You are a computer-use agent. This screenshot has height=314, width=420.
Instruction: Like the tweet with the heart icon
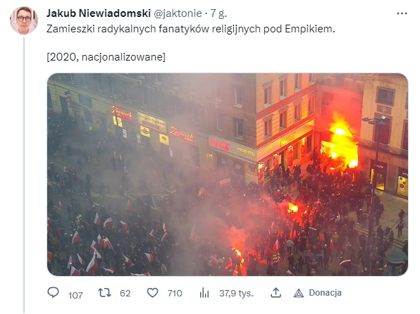[153, 293]
